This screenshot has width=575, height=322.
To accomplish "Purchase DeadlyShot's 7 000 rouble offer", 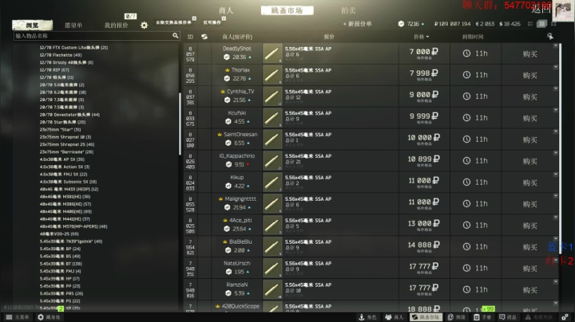I will pos(530,53).
